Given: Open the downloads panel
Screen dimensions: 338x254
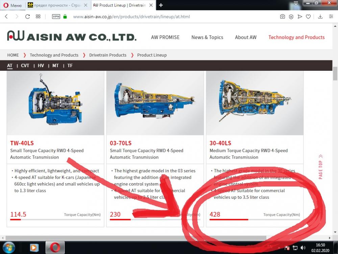Looking at the screenshot, I should [320, 17].
